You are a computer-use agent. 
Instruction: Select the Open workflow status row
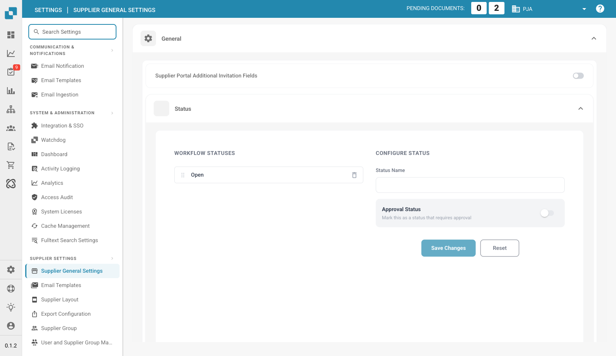pos(269,175)
